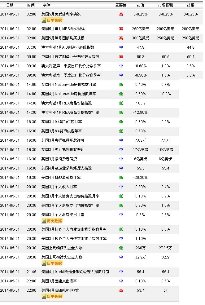Click previous value 300亿美元

141,38
